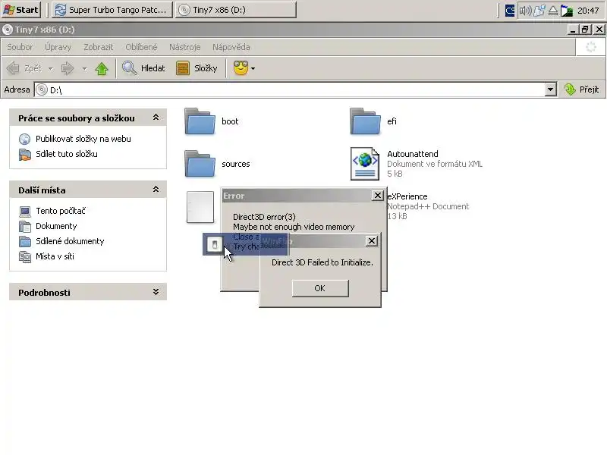Open the Oblíbené menu
Viewport: 607px width, 455px height.
tap(141, 47)
